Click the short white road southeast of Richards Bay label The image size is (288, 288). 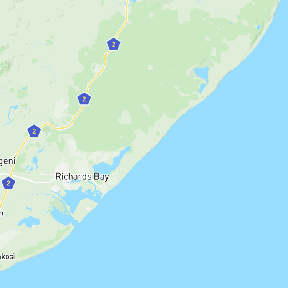point(95,183)
